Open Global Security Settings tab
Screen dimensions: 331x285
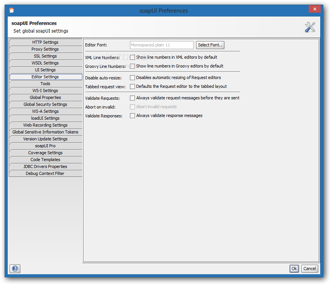45,104
